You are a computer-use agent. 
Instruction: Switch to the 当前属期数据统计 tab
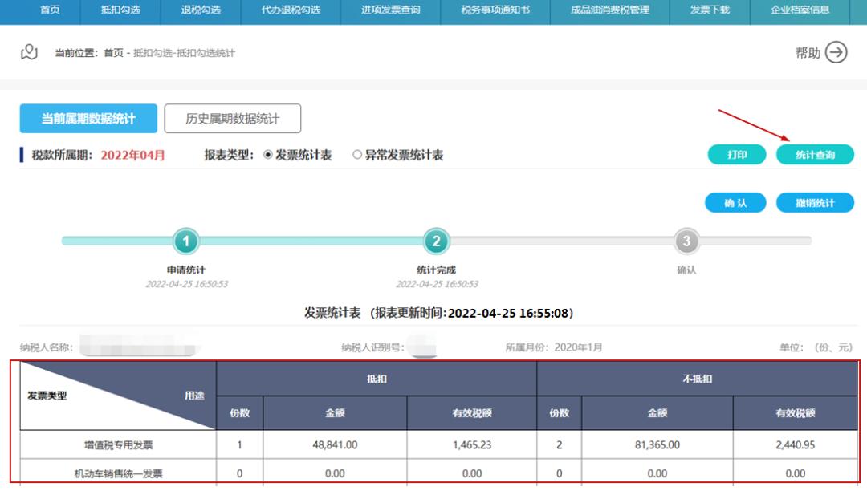tap(88, 117)
